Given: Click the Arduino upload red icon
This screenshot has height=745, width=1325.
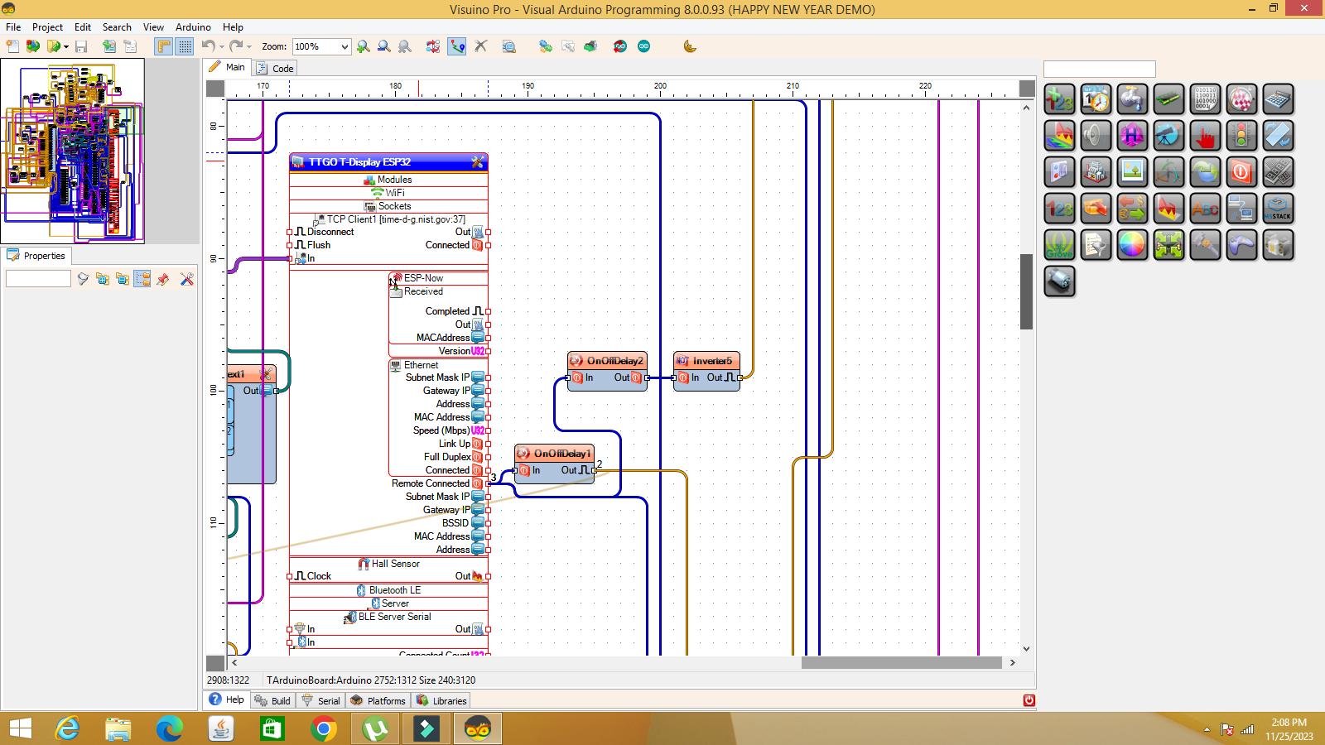Looking at the screenshot, I should click(x=620, y=46).
